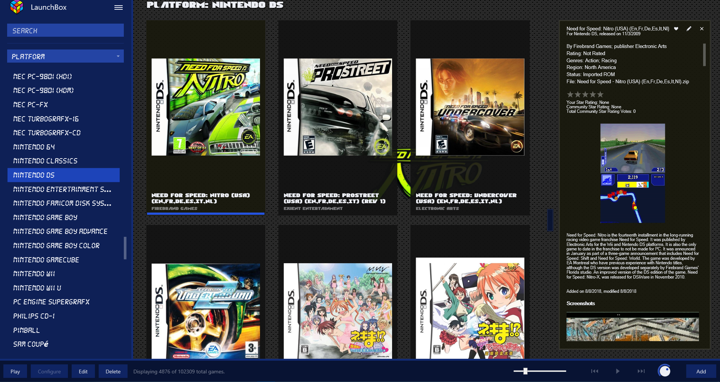The image size is (720, 382).
Task: Click 'Need for Speed: Nitro (USA)' title text
Action: (x=200, y=198)
